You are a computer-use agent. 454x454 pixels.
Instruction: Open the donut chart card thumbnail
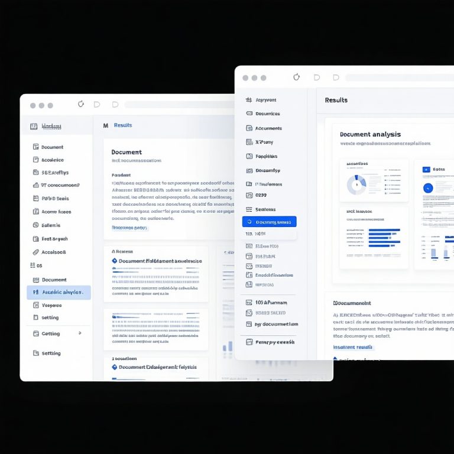(x=374, y=180)
